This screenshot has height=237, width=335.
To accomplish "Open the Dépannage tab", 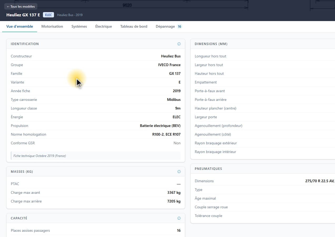I will pyautogui.click(x=169, y=26).
